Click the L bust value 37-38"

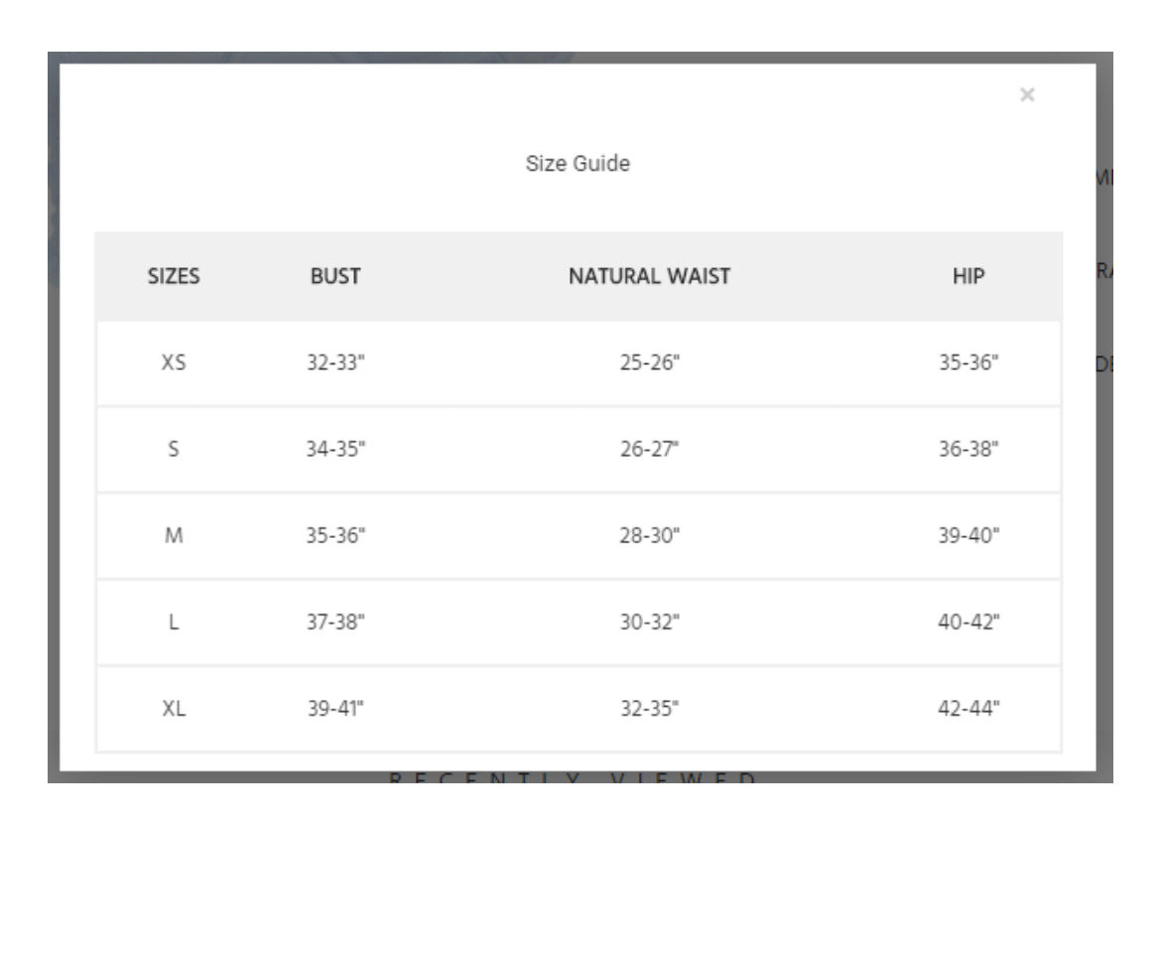point(335,621)
